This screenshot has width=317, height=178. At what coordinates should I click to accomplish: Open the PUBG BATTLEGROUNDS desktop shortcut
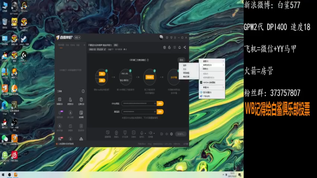coord(14,8)
